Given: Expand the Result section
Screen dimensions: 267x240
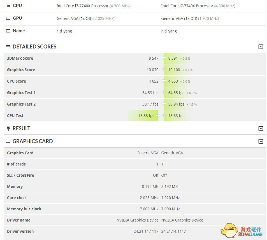Looking at the screenshot, I should pyautogui.click(x=261, y=129).
